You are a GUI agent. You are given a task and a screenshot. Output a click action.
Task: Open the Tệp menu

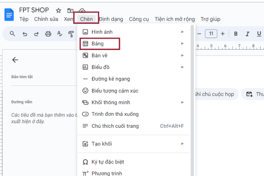[24, 19]
